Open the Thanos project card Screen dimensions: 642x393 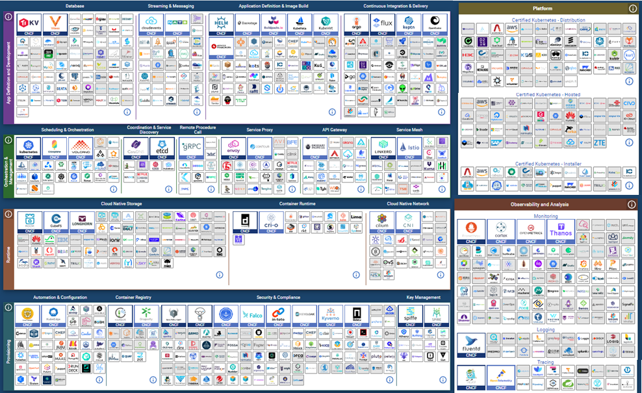[x=561, y=231]
